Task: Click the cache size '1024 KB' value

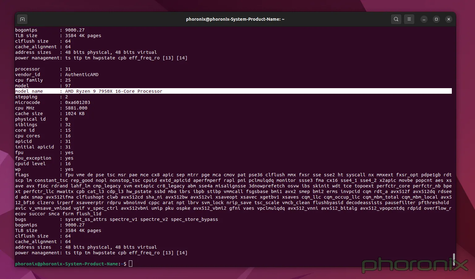Action: click(75, 114)
